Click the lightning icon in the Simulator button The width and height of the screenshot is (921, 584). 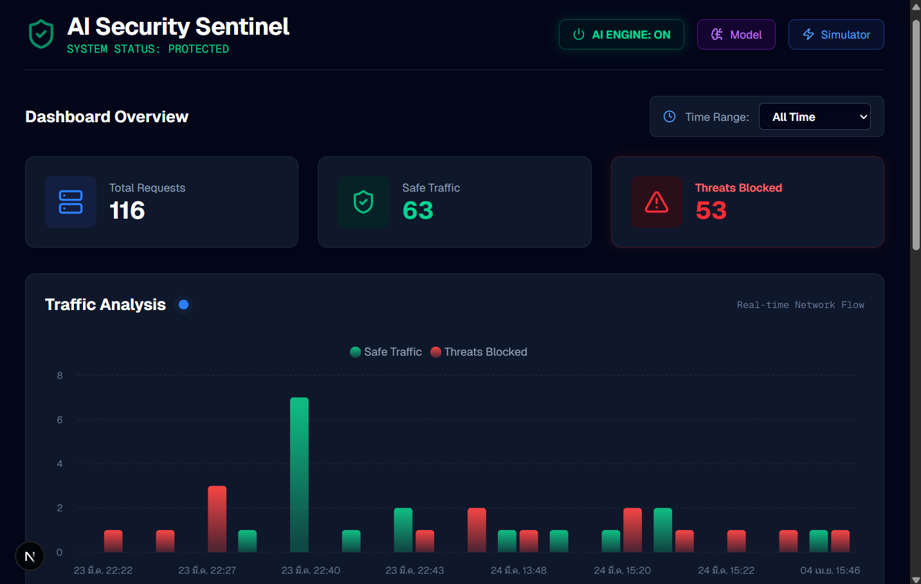(810, 35)
